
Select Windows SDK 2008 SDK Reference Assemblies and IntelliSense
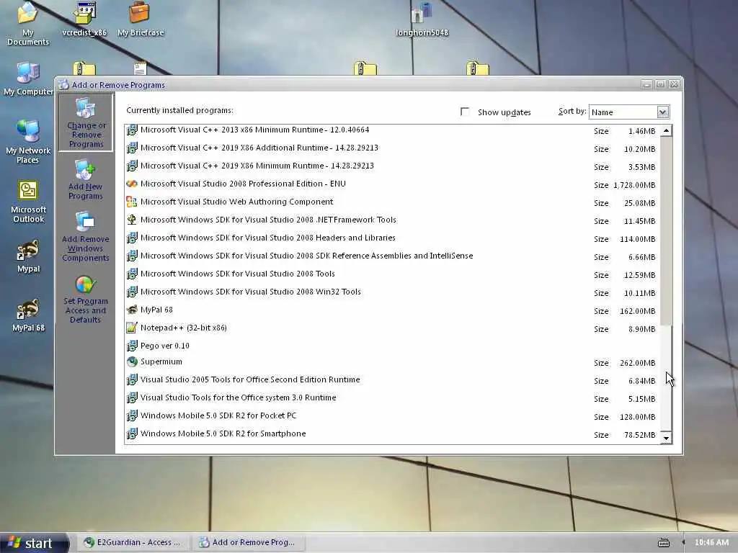pos(391,256)
